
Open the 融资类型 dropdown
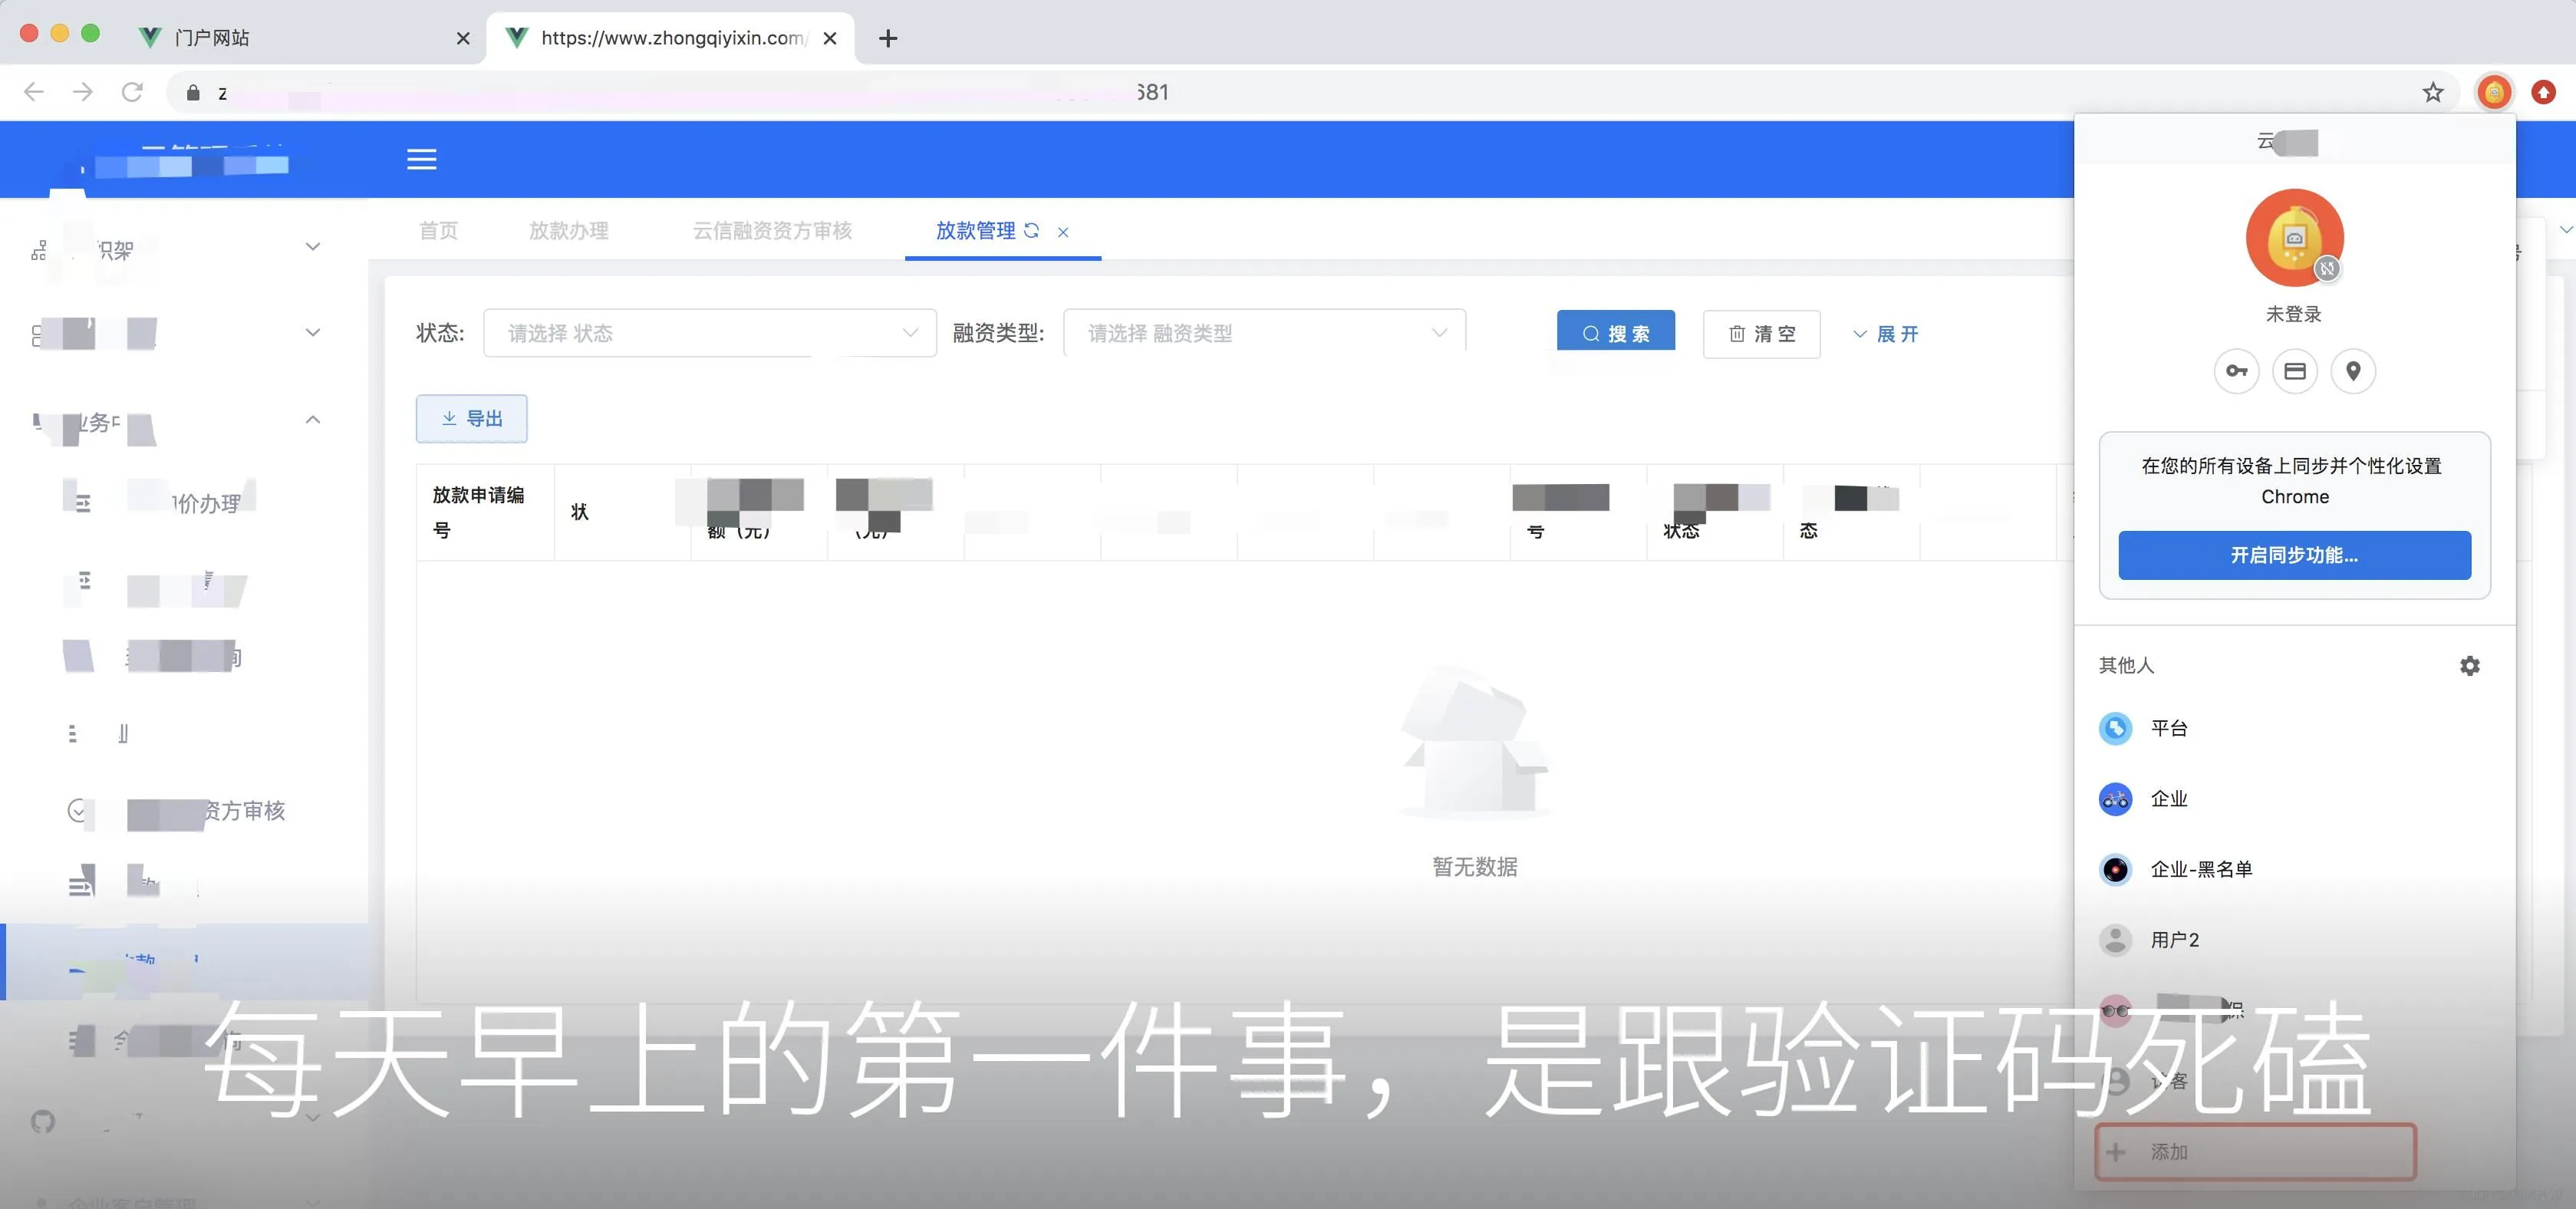coord(1264,333)
